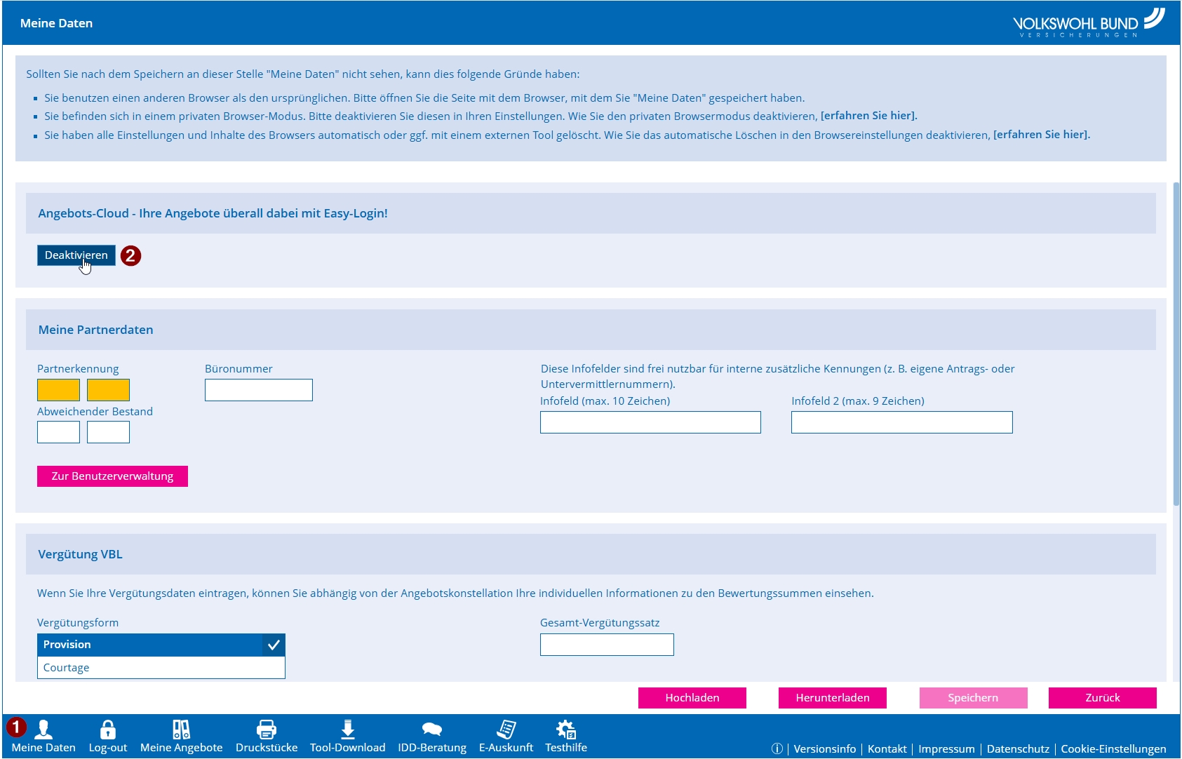
Task: Click the Hochladen button
Action: (692, 698)
